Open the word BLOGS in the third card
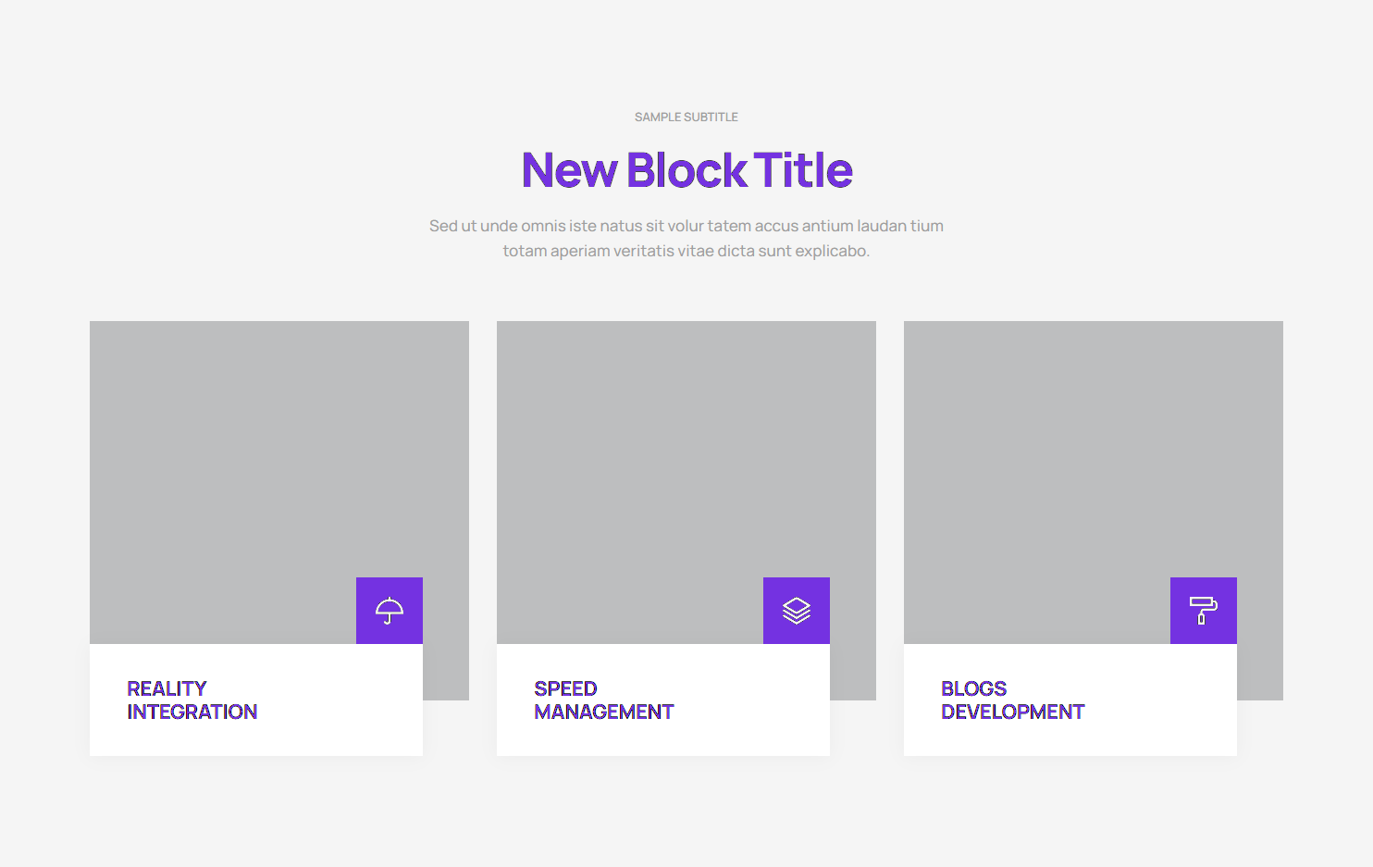The height and width of the screenshot is (867, 1373). (973, 688)
